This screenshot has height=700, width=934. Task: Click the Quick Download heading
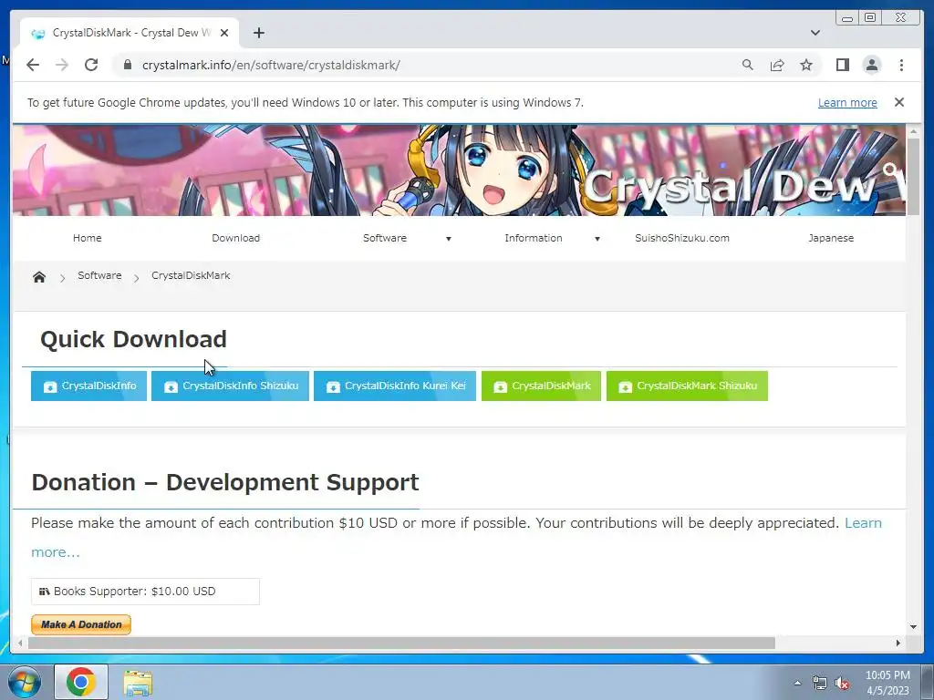point(133,339)
